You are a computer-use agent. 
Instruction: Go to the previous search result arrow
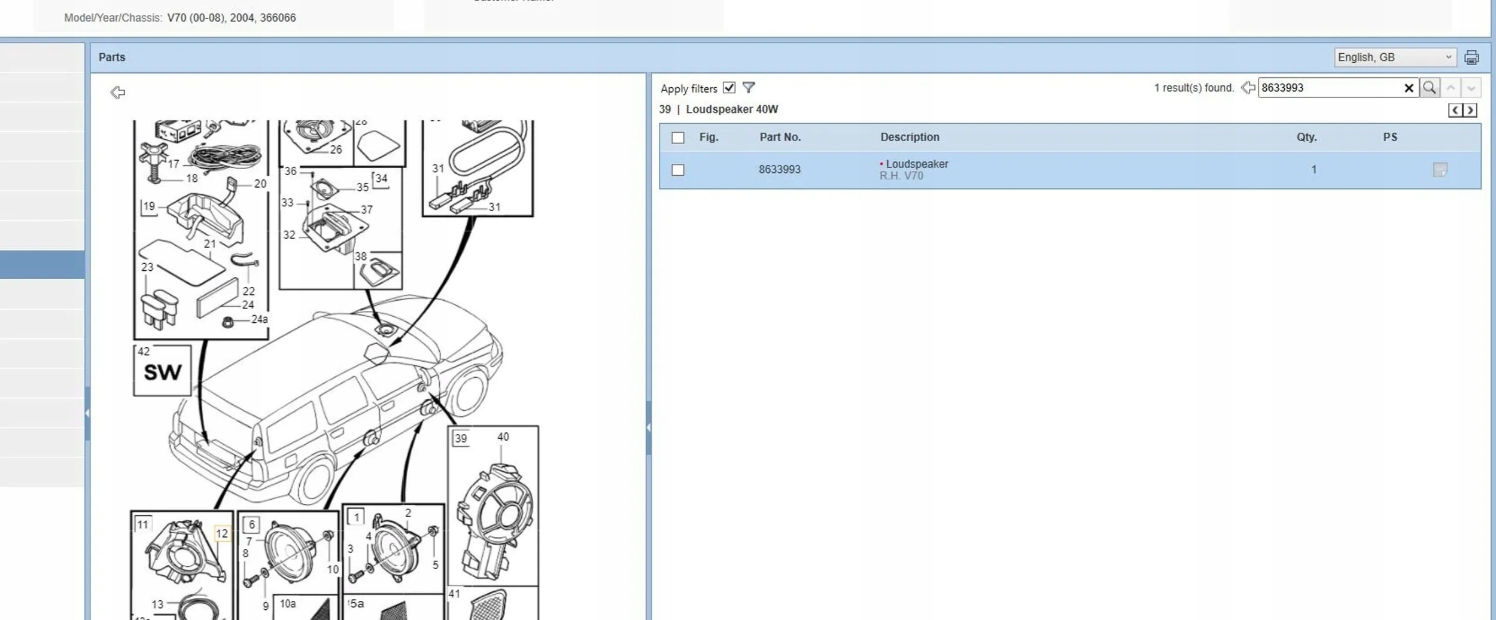click(x=1451, y=88)
